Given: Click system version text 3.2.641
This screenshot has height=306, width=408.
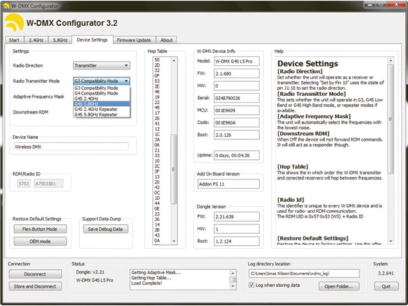Looking at the screenshot, I should click(x=386, y=273).
